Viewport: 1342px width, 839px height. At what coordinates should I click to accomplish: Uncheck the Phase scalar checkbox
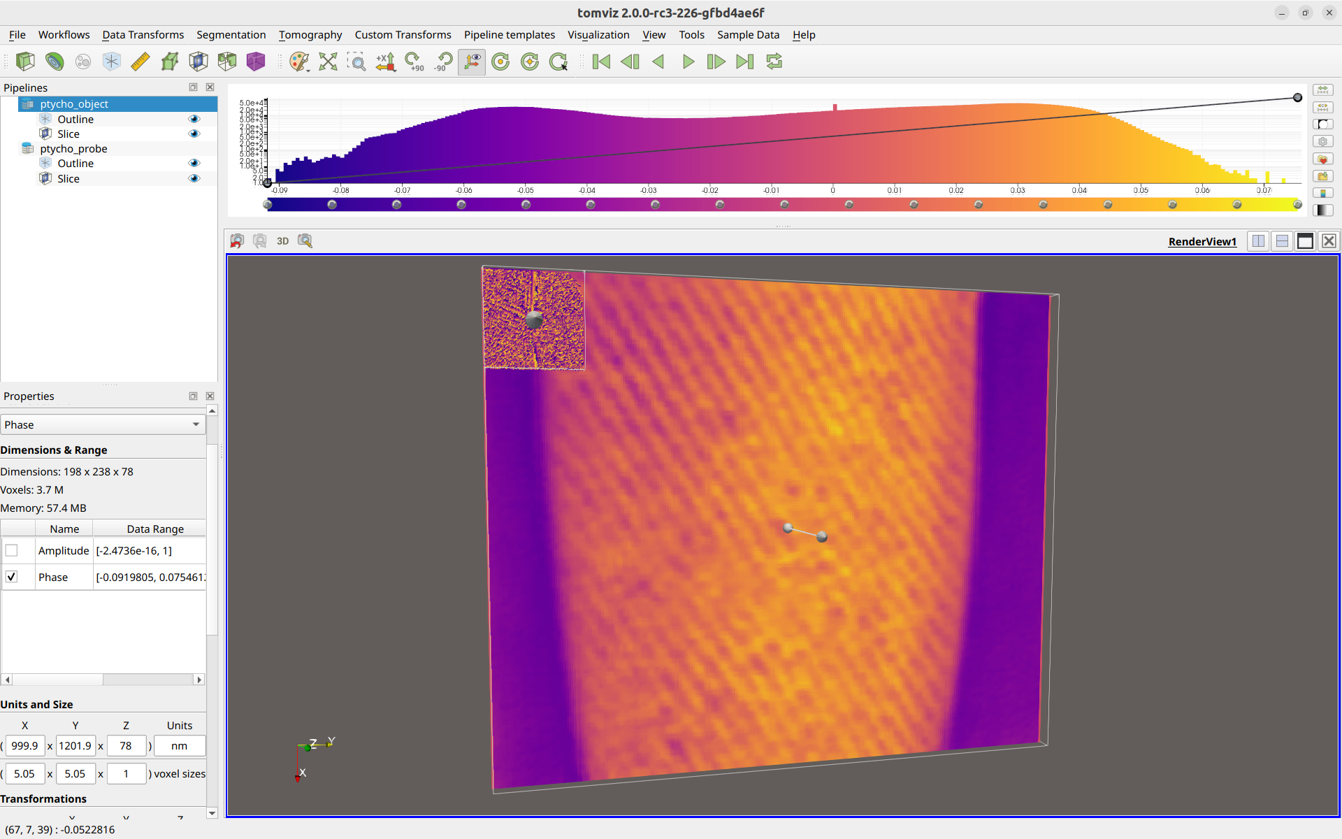[x=11, y=577]
